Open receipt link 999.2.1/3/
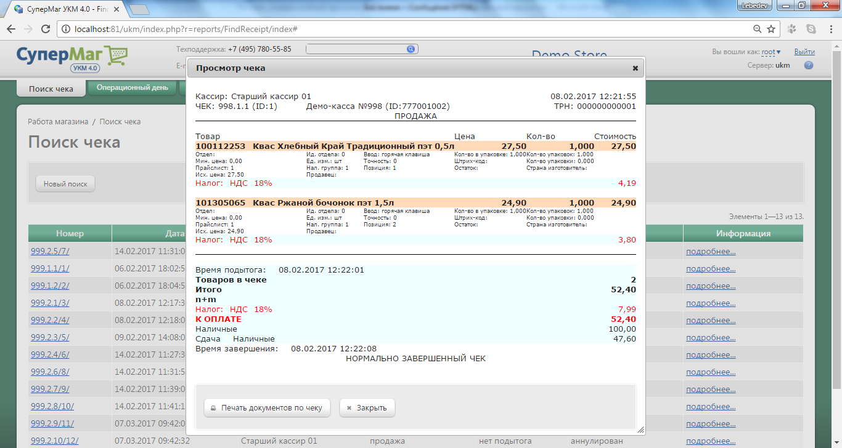842x448 pixels. [50, 303]
